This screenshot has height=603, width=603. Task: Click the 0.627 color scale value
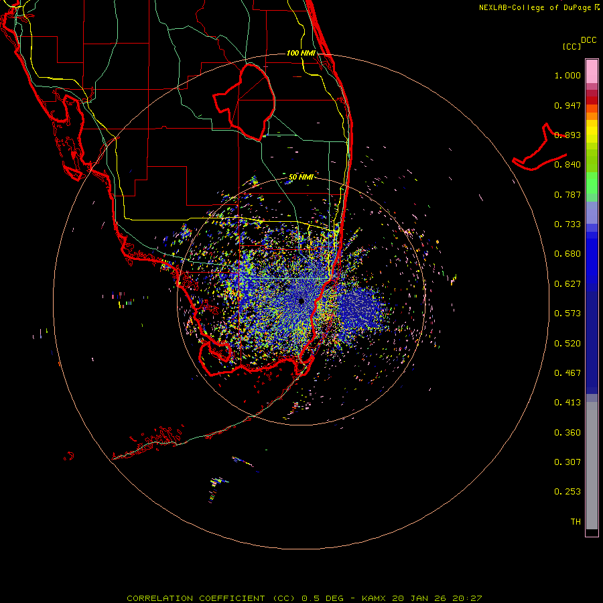[567, 284]
